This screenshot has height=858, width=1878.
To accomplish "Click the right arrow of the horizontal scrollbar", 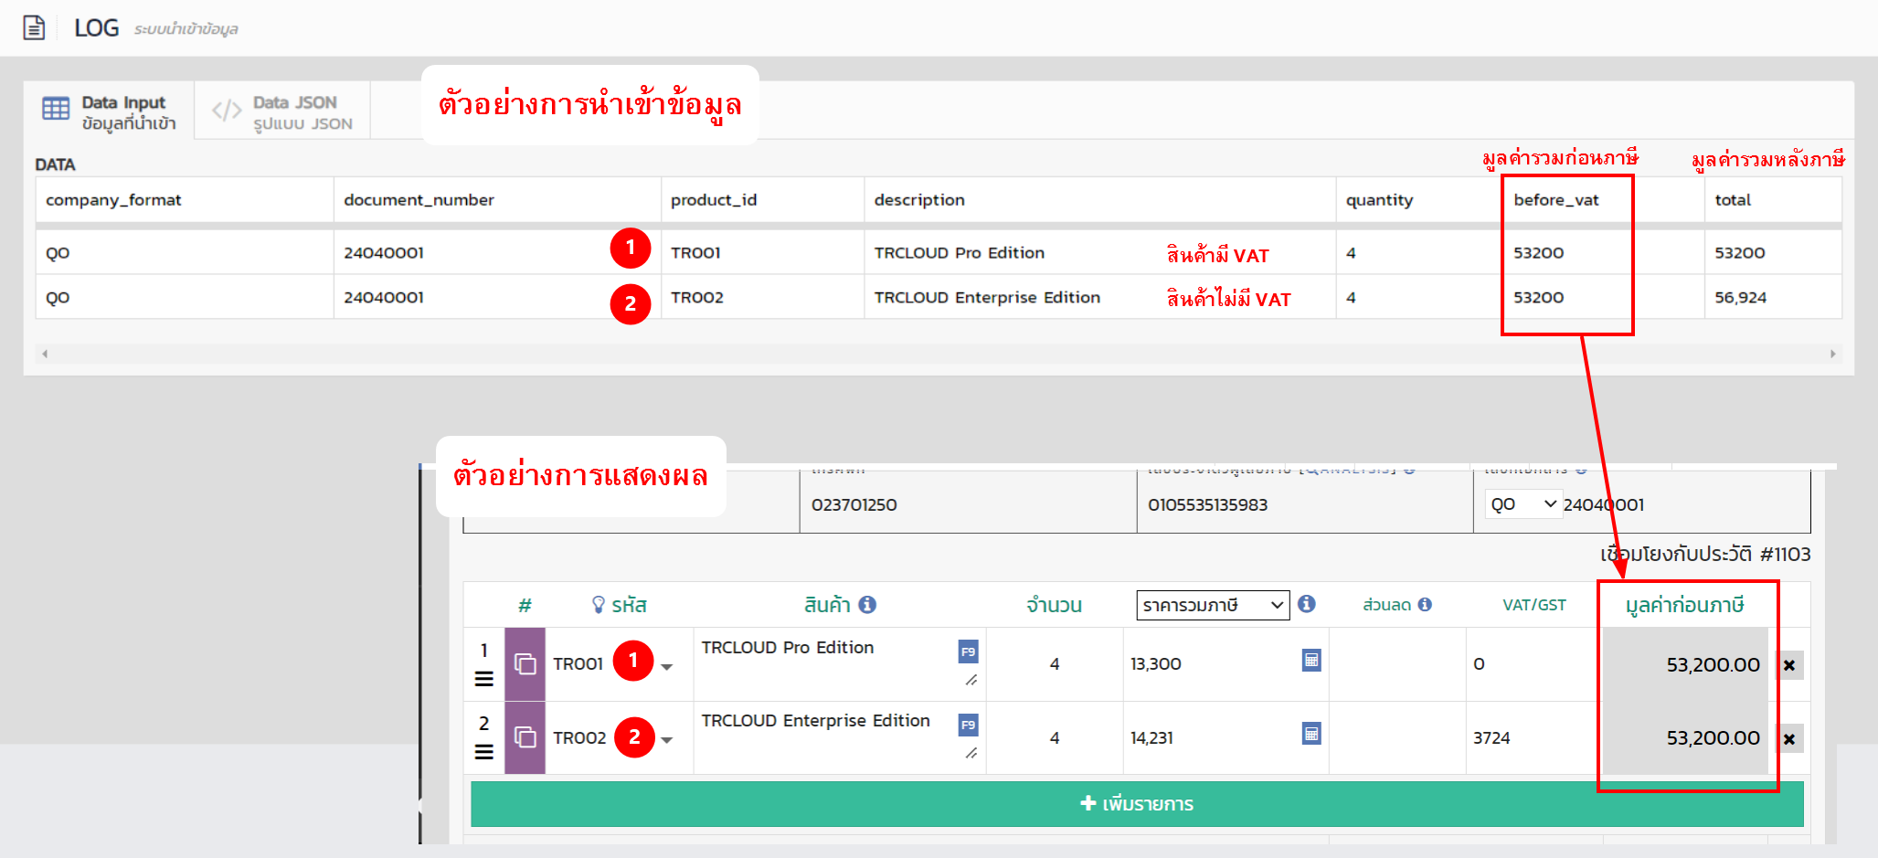I will coord(1832,354).
